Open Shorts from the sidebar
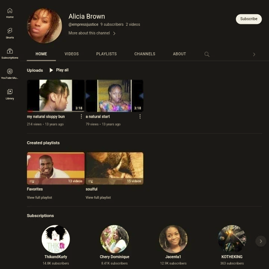Image resolution: width=269 pixels, height=269 pixels. [x=10, y=34]
